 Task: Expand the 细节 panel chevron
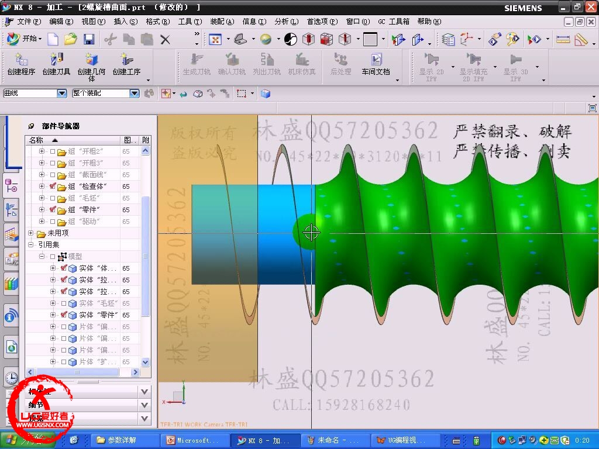[144, 405]
